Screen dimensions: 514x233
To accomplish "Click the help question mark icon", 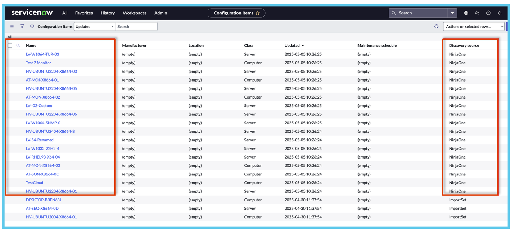I will coord(488,13).
